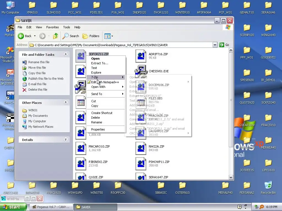Choose Edit with Notepad++

[106, 82]
